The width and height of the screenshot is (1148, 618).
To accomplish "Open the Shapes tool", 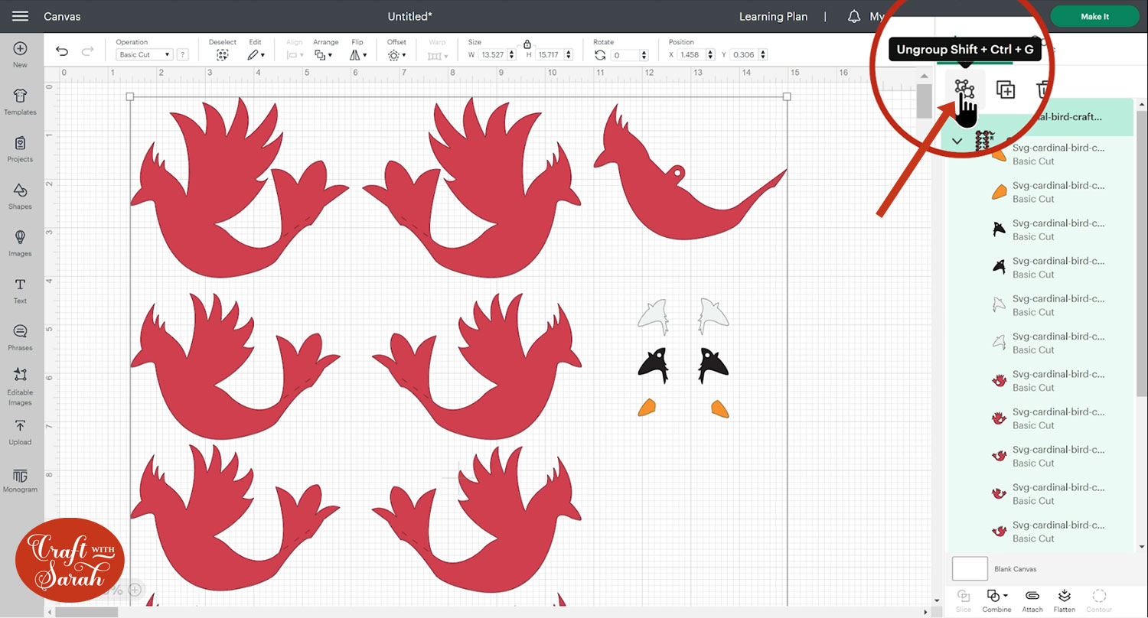I will [x=21, y=196].
